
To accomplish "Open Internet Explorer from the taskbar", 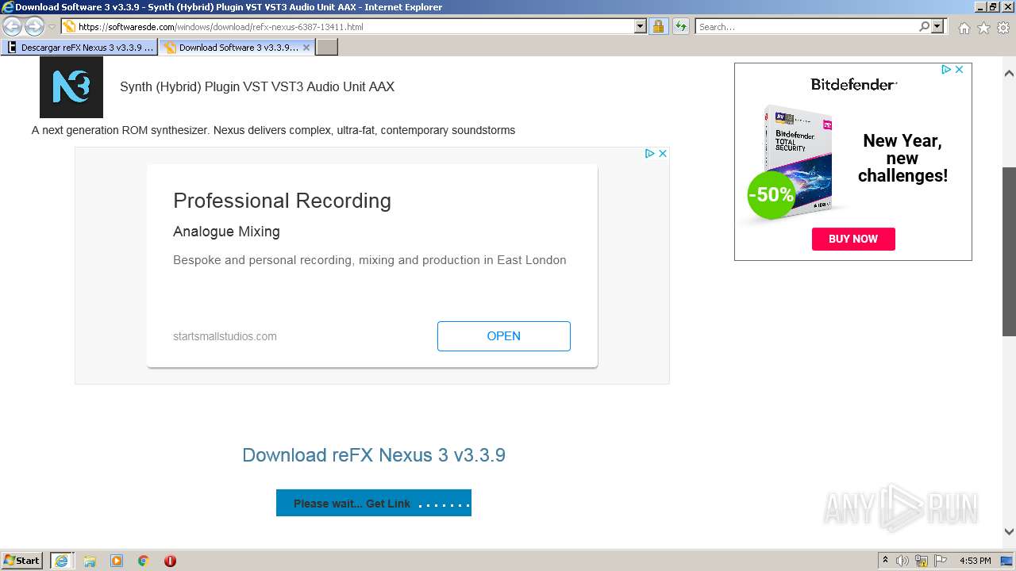I will (x=61, y=561).
